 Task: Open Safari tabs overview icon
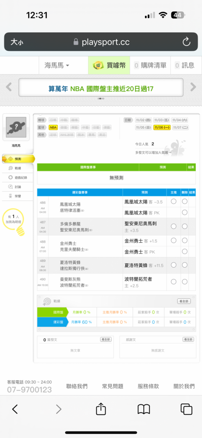pyautogui.click(x=186, y=409)
